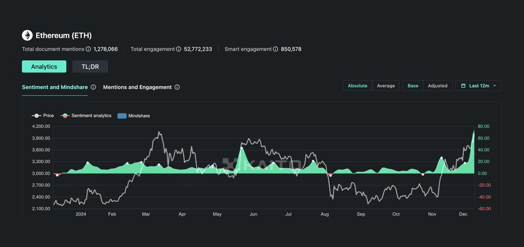Click the Mentions and Engagement info icon
This screenshot has height=247, width=524.
(177, 87)
